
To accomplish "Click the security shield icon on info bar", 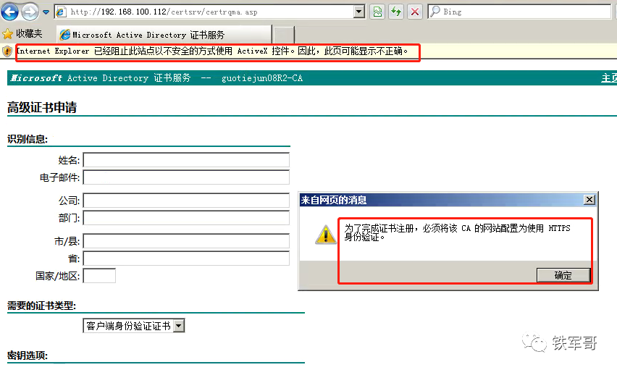I will click(7, 51).
